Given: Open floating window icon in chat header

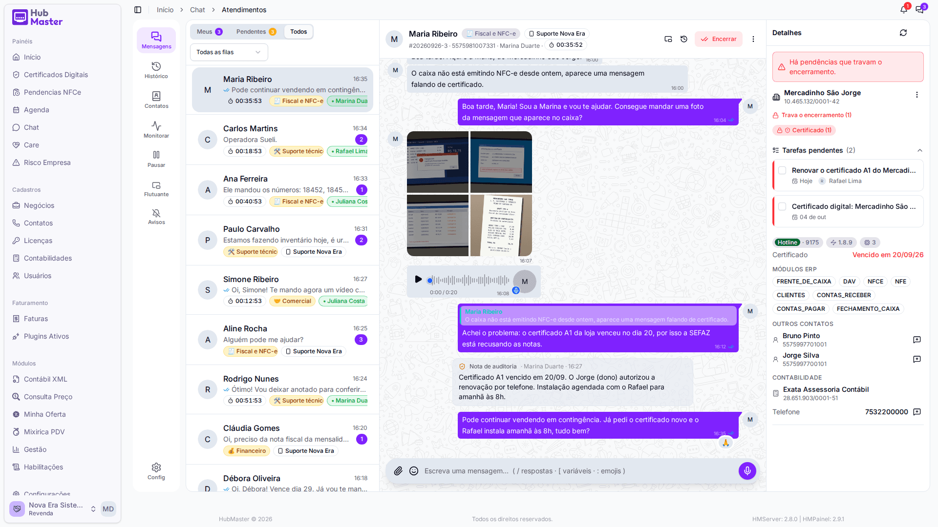Looking at the screenshot, I should (x=668, y=39).
